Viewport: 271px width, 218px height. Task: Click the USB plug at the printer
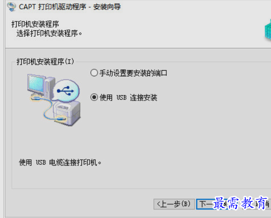point(61,119)
